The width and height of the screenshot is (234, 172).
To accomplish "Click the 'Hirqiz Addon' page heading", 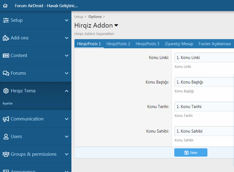I will 93,25.
